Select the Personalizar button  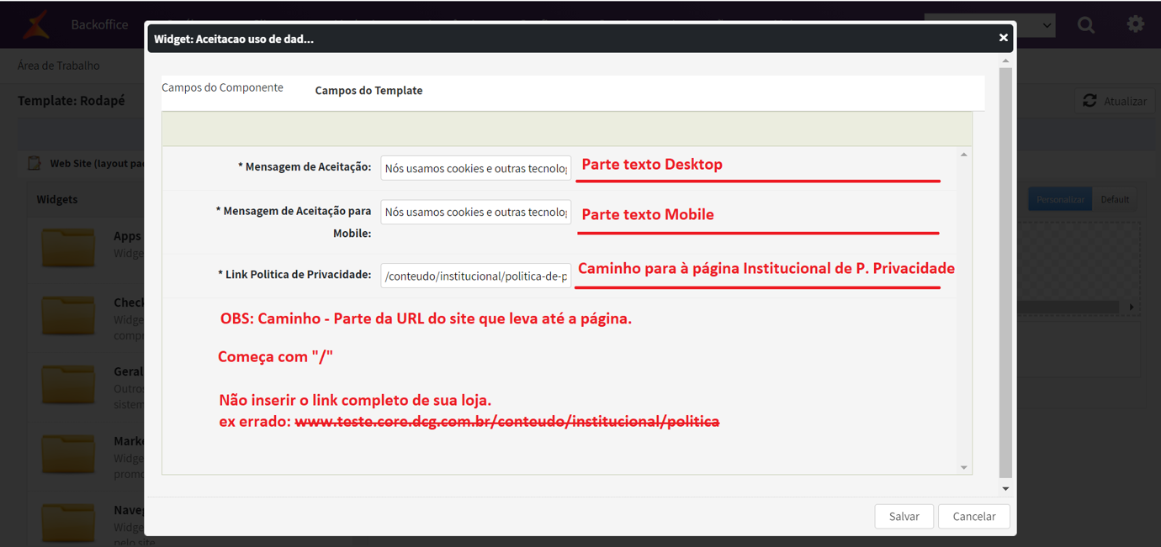pyautogui.click(x=1060, y=199)
